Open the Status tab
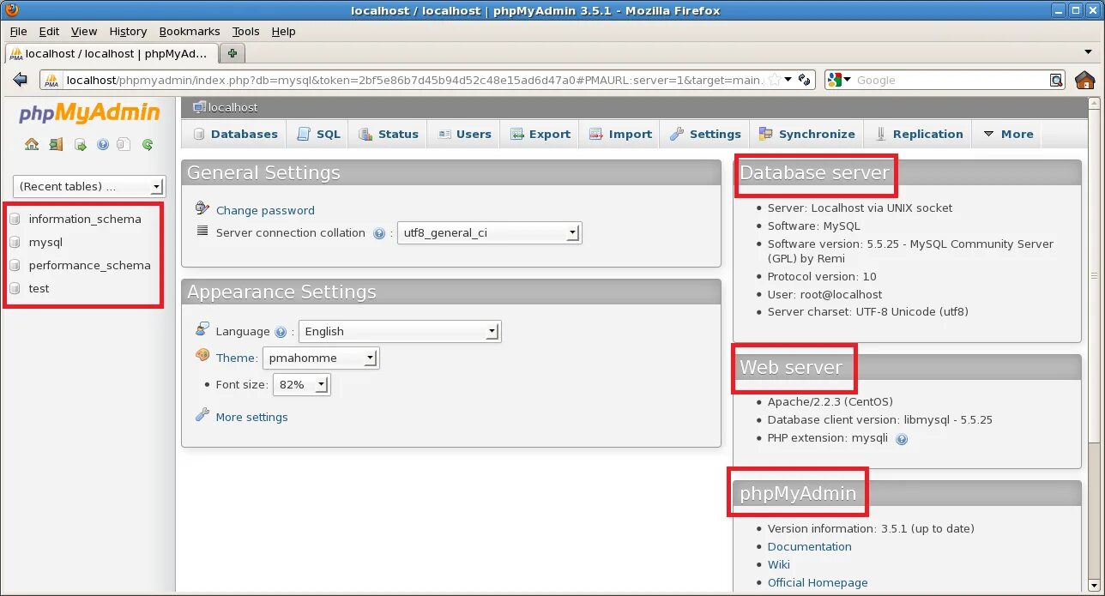The height and width of the screenshot is (596, 1105). (x=389, y=134)
